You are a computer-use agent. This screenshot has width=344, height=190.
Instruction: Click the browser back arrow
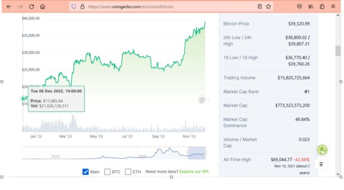(9, 7)
